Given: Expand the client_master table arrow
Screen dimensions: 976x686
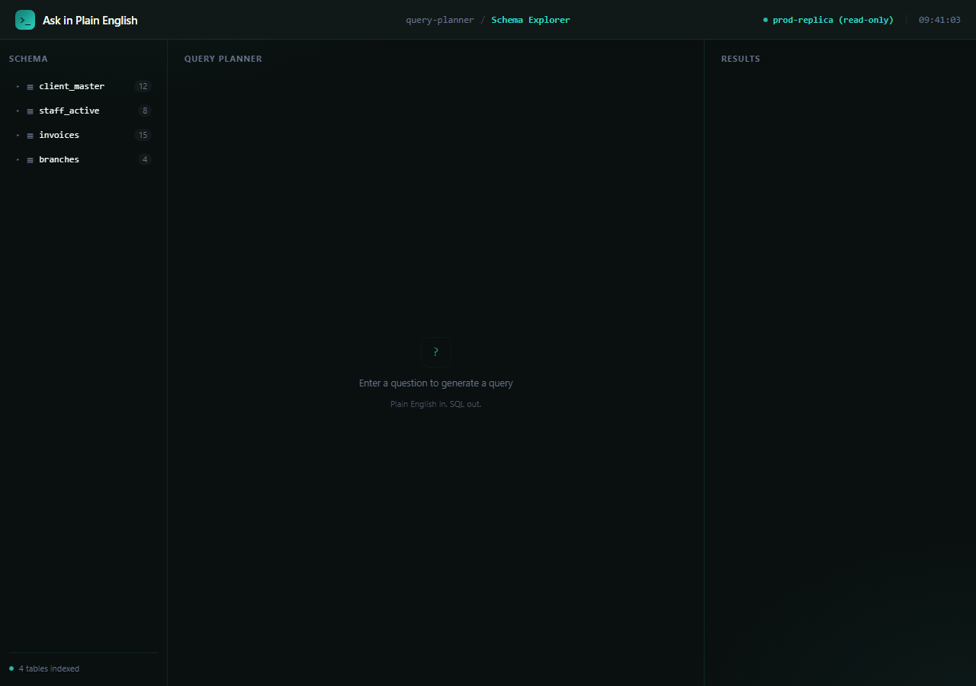Looking at the screenshot, I should click(18, 86).
